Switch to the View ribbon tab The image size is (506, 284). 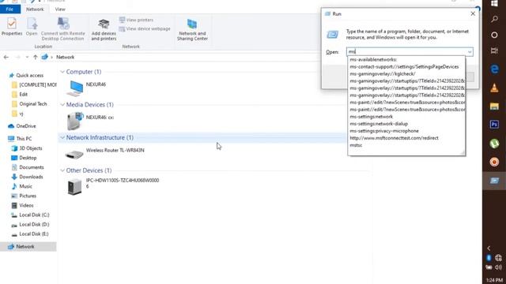[x=60, y=9]
